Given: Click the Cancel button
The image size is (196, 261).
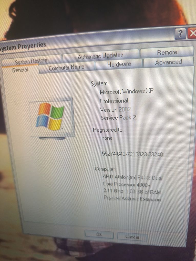Looking at the screenshot, I should [x=132, y=236].
